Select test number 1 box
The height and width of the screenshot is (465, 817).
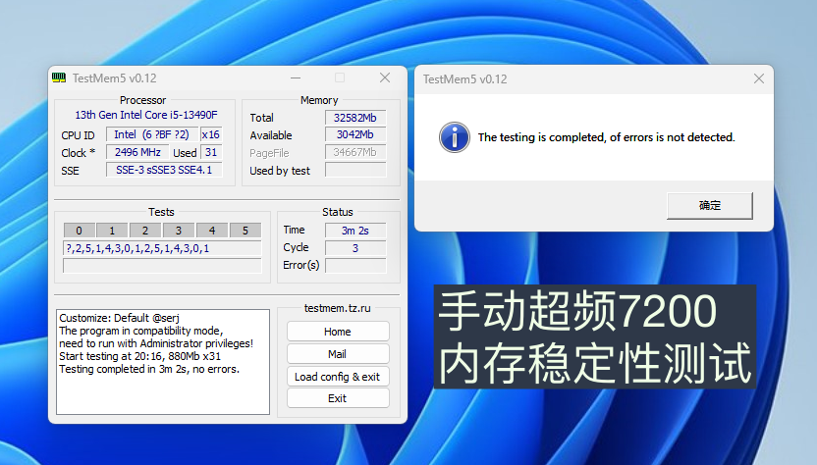112,231
